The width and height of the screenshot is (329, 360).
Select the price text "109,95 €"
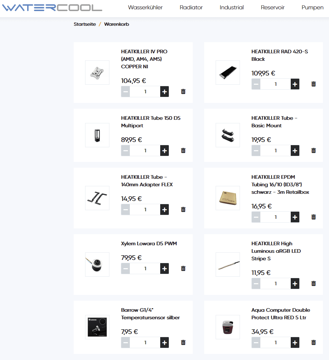263,73
